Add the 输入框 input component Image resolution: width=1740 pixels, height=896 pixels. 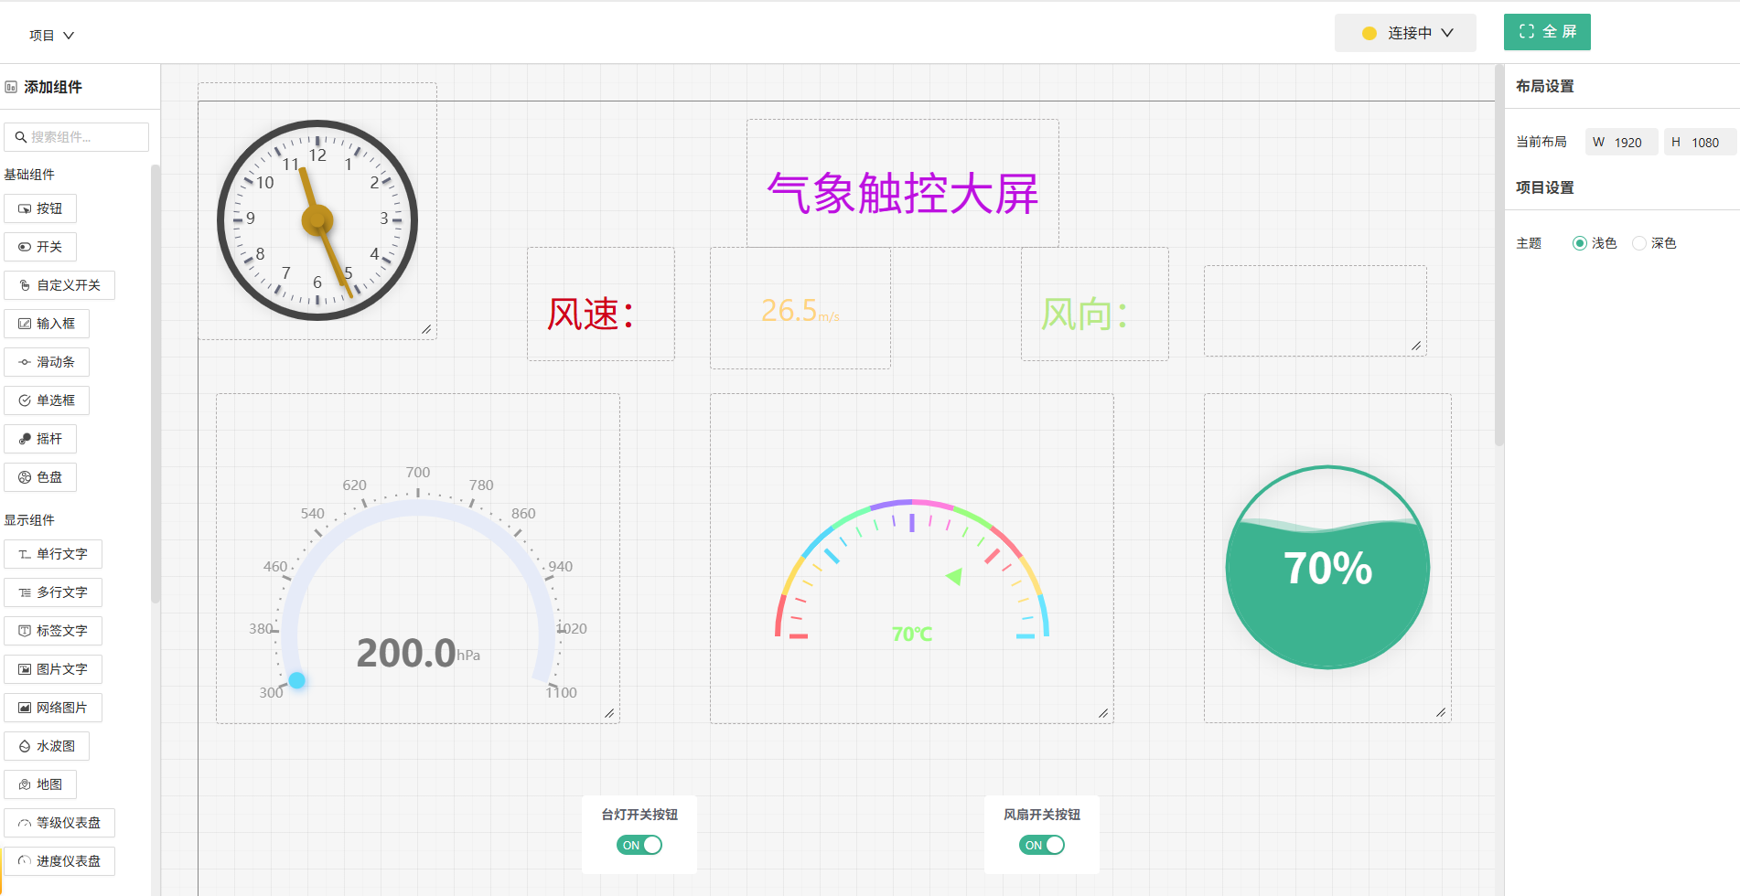47,324
